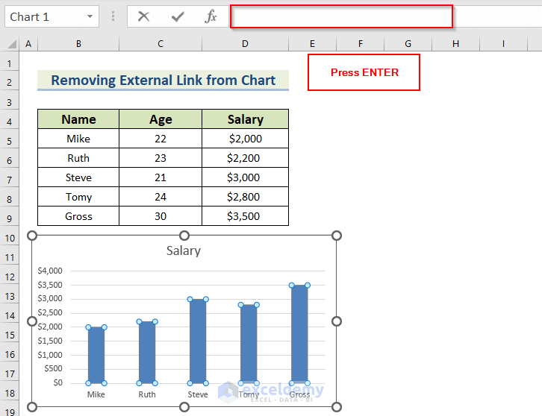The image size is (542, 416).
Task: Select the salary cell $2,800
Action: click(x=245, y=197)
